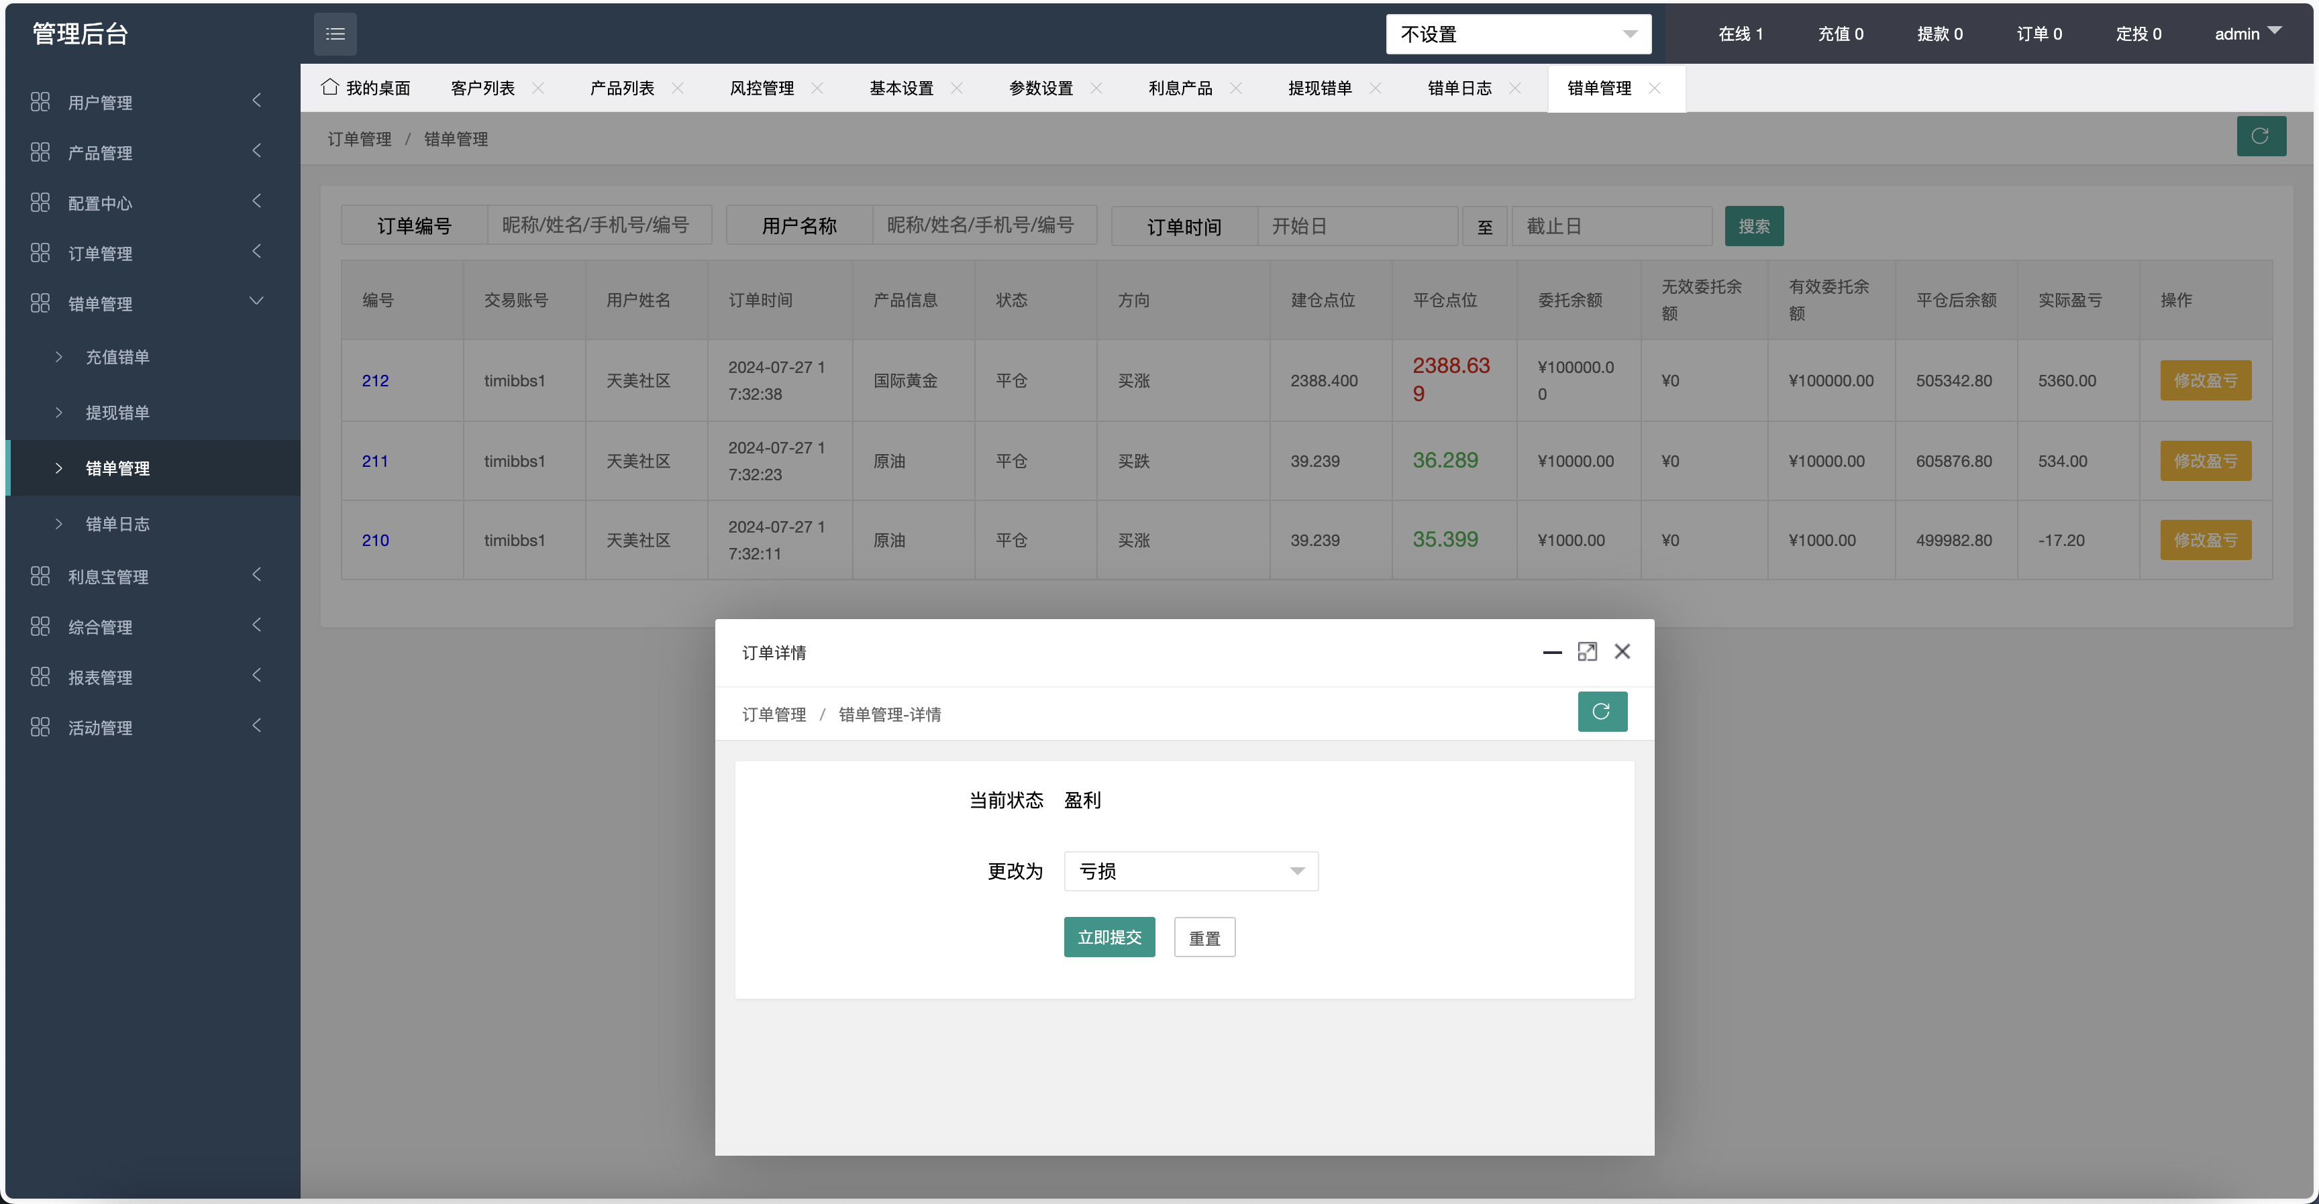Select 充值错单 in the sidebar submenu
This screenshot has height=1204, width=2319.
116,356
